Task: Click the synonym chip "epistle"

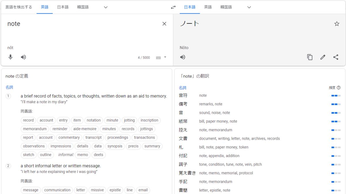Action: pos(115,190)
